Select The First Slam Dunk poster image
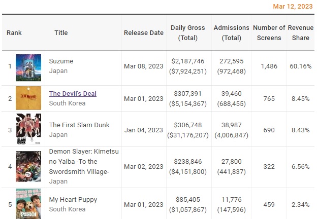 click(28, 129)
